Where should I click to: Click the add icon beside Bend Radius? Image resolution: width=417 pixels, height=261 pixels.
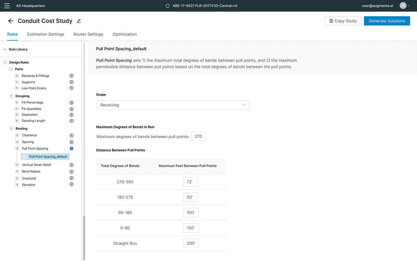click(x=72, y=172)
